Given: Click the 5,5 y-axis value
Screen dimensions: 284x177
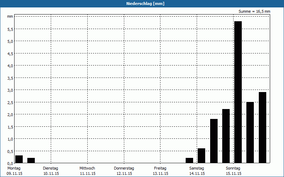Looking at the screenshot, I should pos(10,29).
